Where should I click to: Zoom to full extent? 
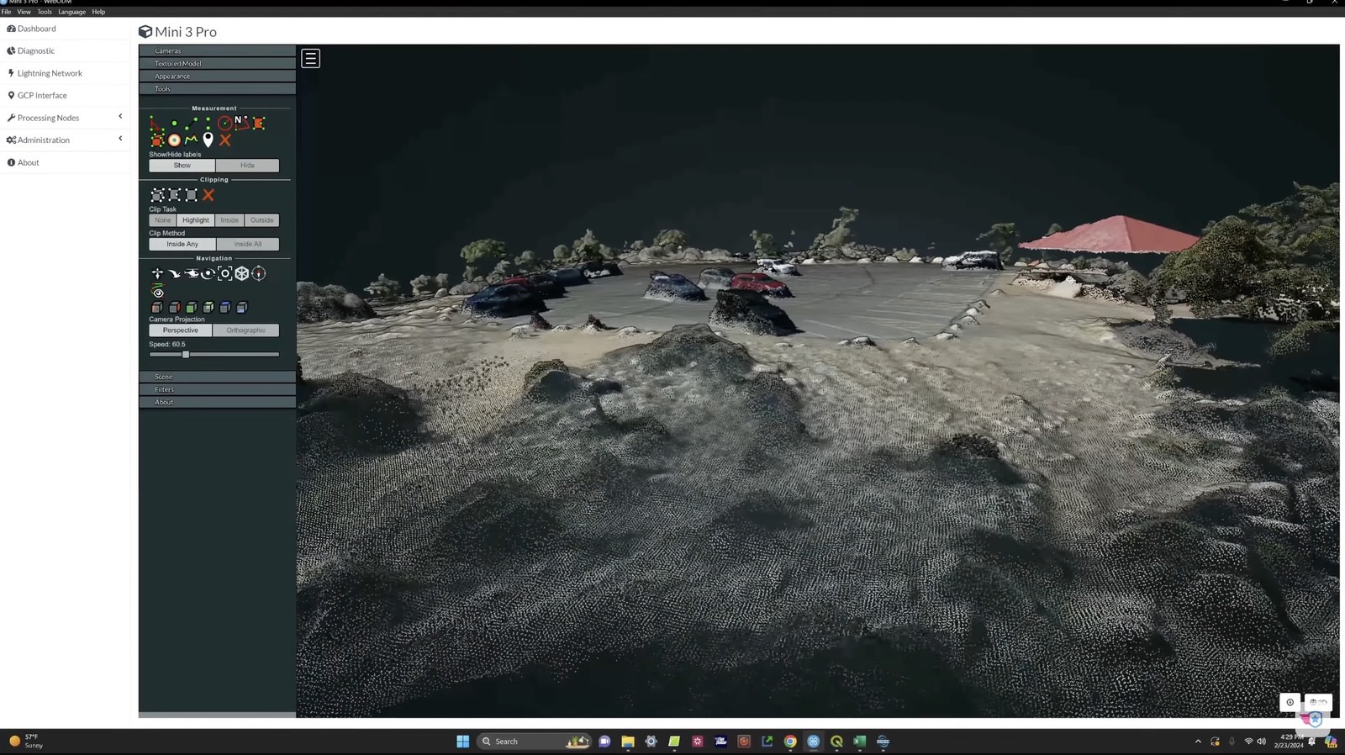(x=224, y=273)
